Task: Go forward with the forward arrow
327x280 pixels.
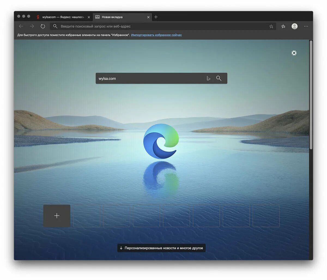Action: pyautogui.click(x=32, y=26)
